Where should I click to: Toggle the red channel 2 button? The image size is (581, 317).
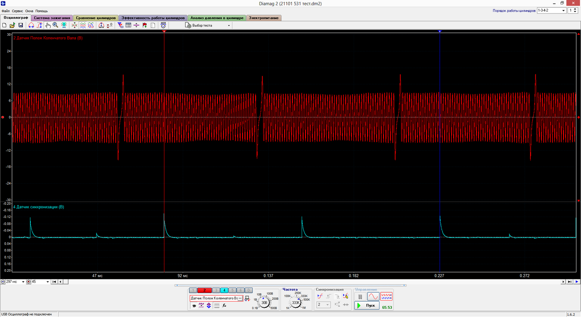pos(205,290)
